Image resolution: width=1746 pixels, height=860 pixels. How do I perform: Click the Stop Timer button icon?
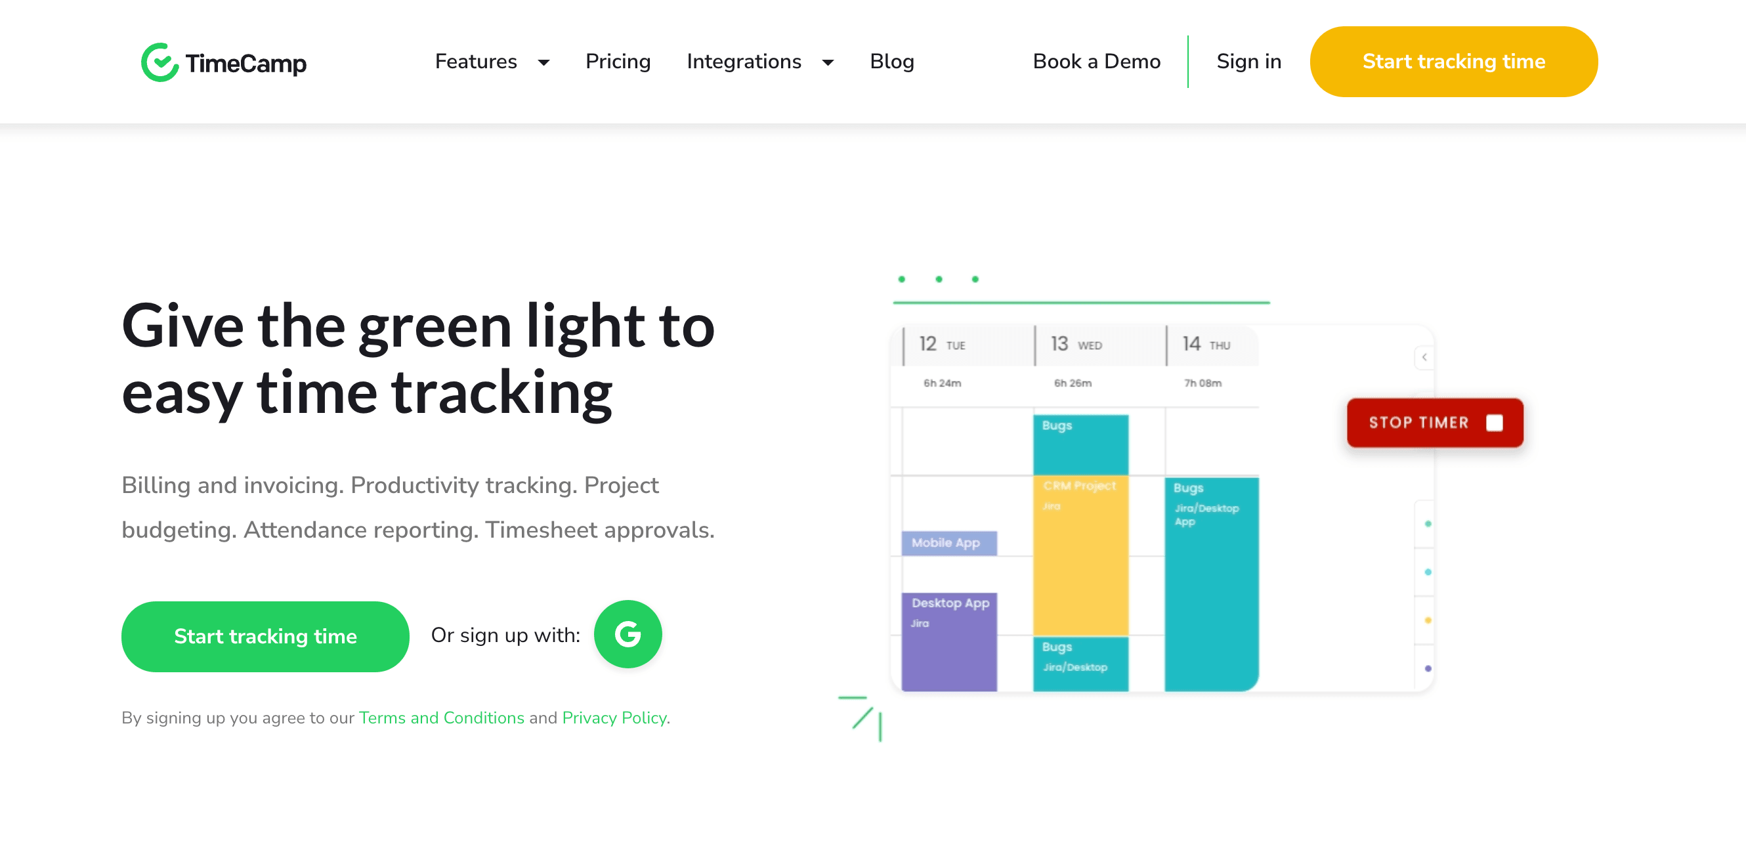1497,421
